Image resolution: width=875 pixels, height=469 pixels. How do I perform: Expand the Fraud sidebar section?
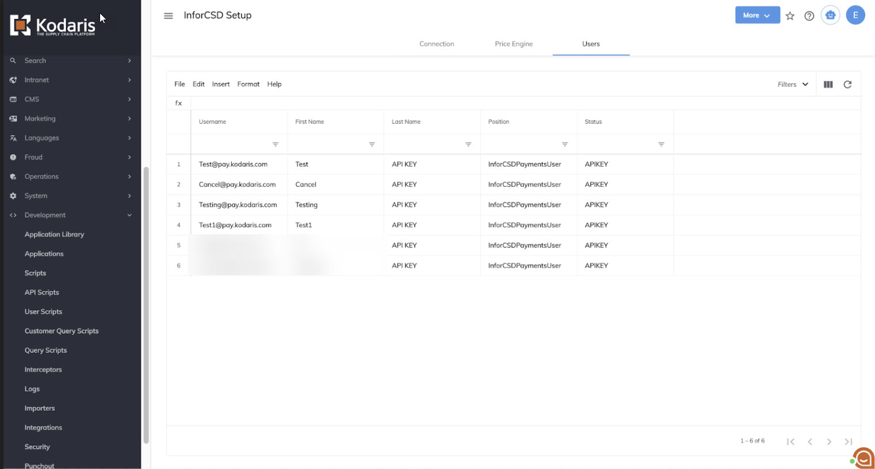click(129, 157)
